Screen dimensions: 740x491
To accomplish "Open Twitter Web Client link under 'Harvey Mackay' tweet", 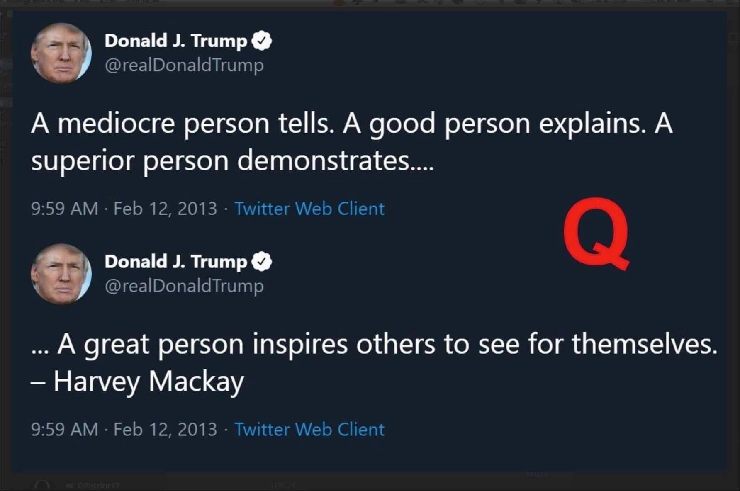I will click(309, 429).
